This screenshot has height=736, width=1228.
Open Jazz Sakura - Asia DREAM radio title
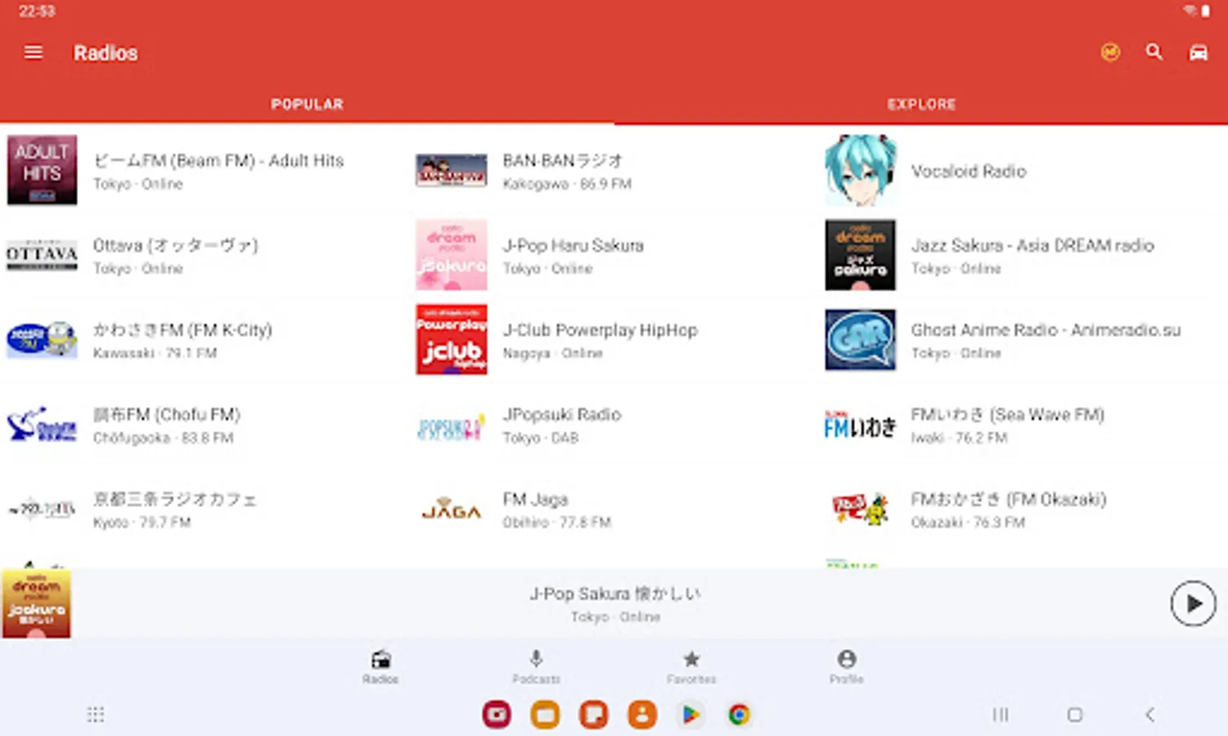(1032, 245)
